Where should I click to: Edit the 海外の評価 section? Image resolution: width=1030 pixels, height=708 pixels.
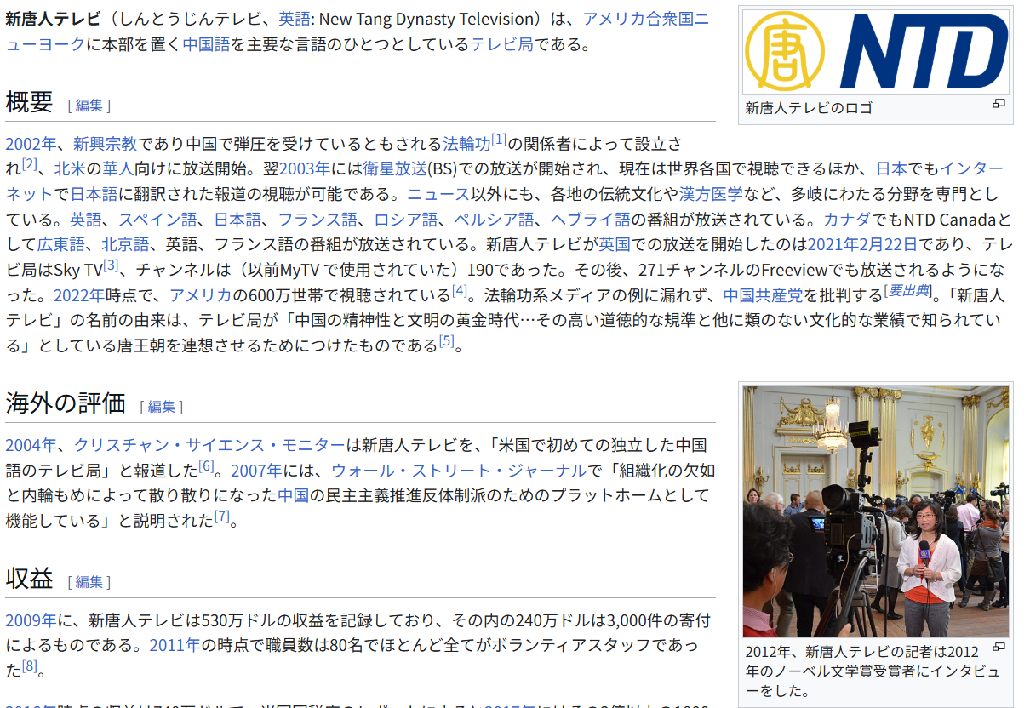pos(161,407)
